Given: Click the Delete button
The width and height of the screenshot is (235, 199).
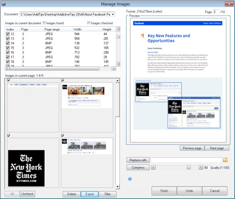Looking at the screenshot, I should 72,194.
